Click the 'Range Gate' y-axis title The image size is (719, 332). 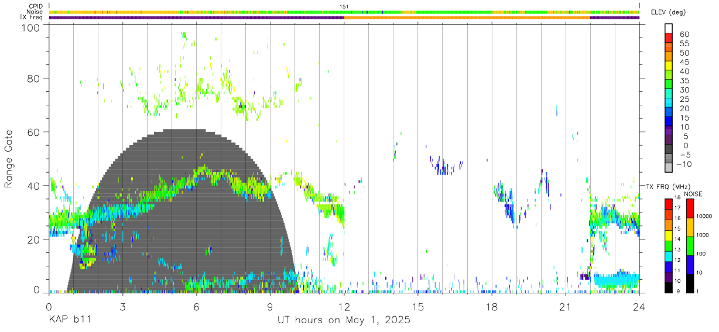point(9,159)
